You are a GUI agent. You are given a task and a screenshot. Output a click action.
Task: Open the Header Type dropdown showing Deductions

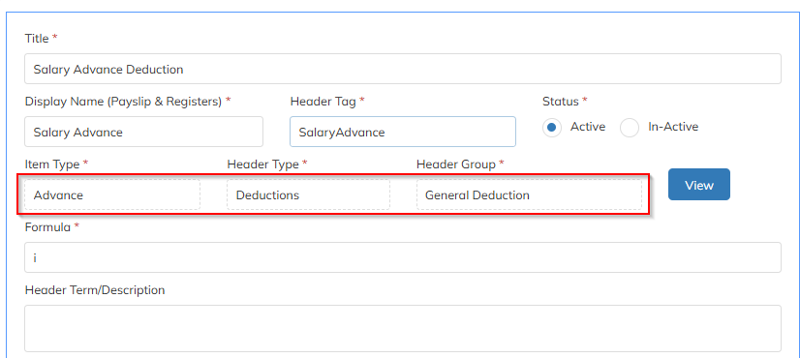click(x=308, y=194)
